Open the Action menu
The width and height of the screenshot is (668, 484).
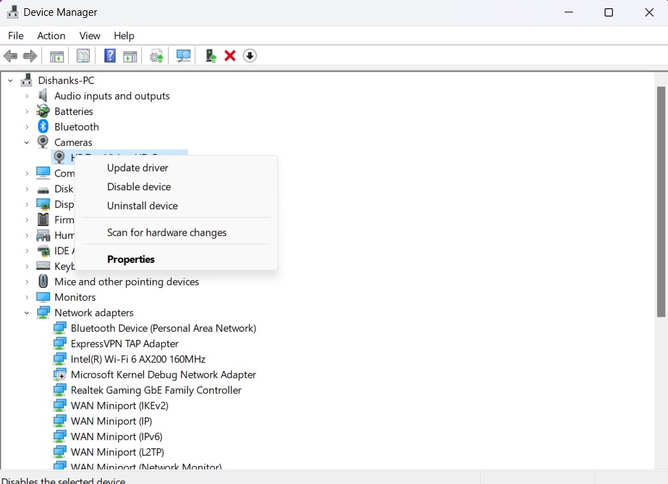pyautogui.click(x=51, y=35)
